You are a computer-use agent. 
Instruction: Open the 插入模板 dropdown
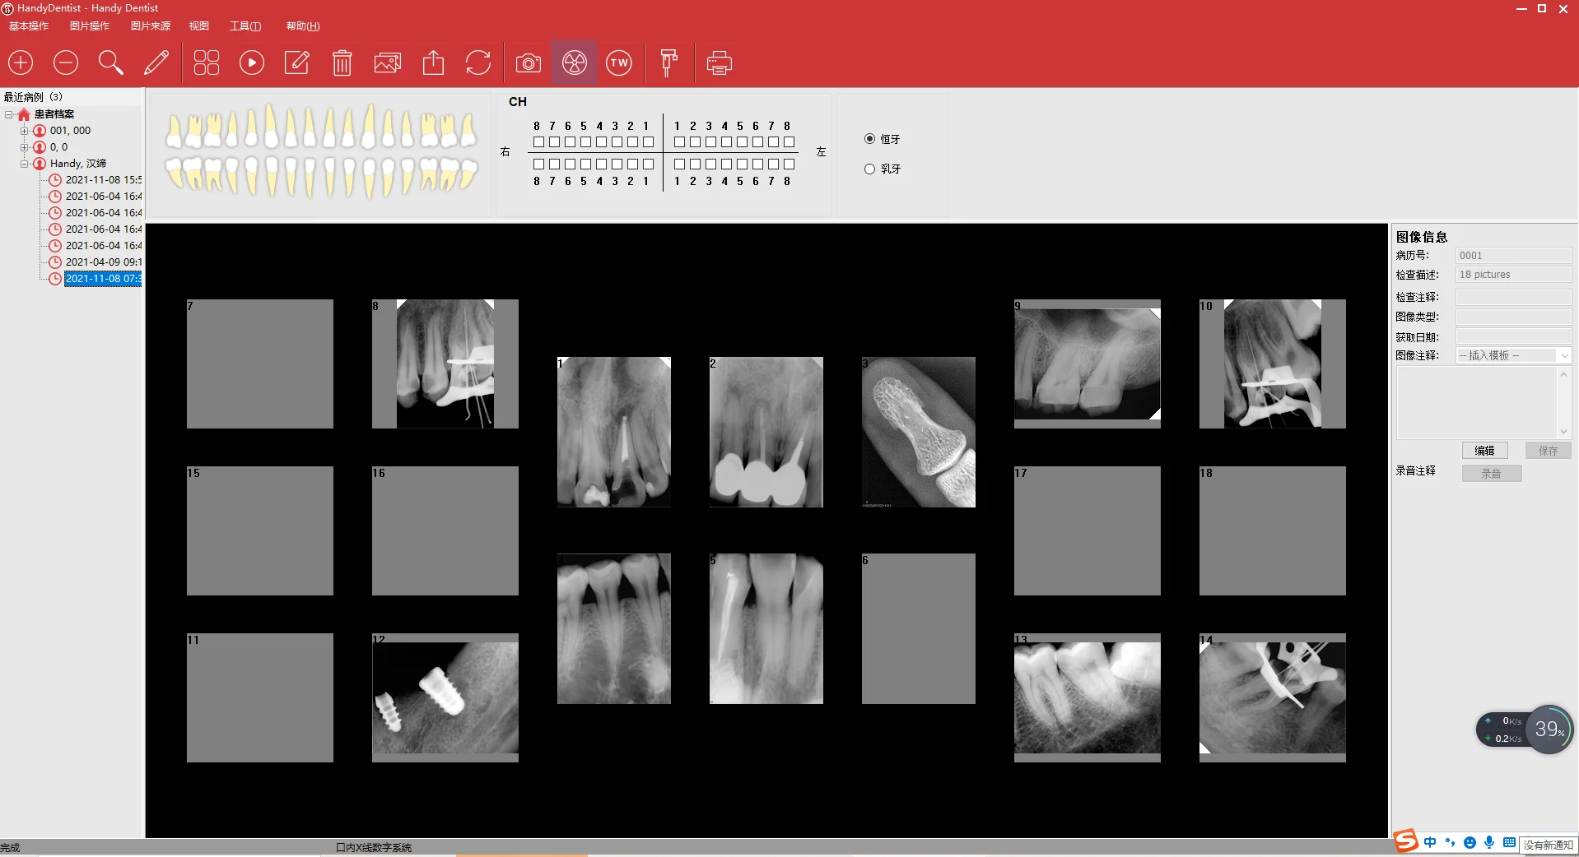(x=1513, y=355)
